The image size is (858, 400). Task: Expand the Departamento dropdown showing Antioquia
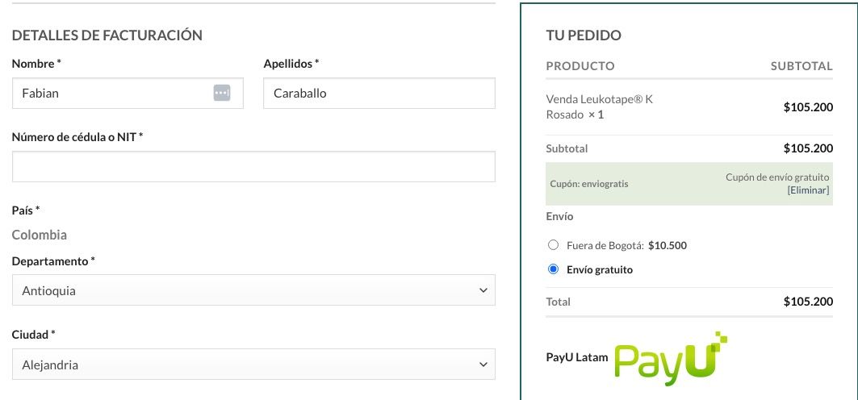[x=253, y=290]
